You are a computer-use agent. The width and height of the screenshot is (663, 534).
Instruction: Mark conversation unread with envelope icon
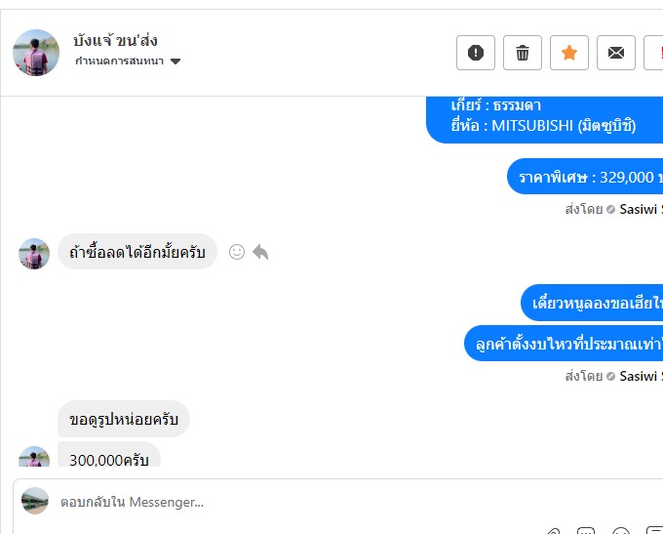pos(616,53)
